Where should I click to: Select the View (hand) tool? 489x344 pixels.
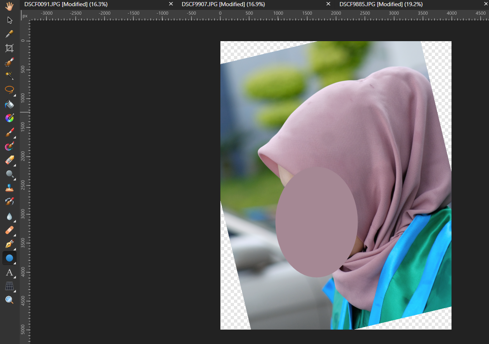[x=9, y=6]
